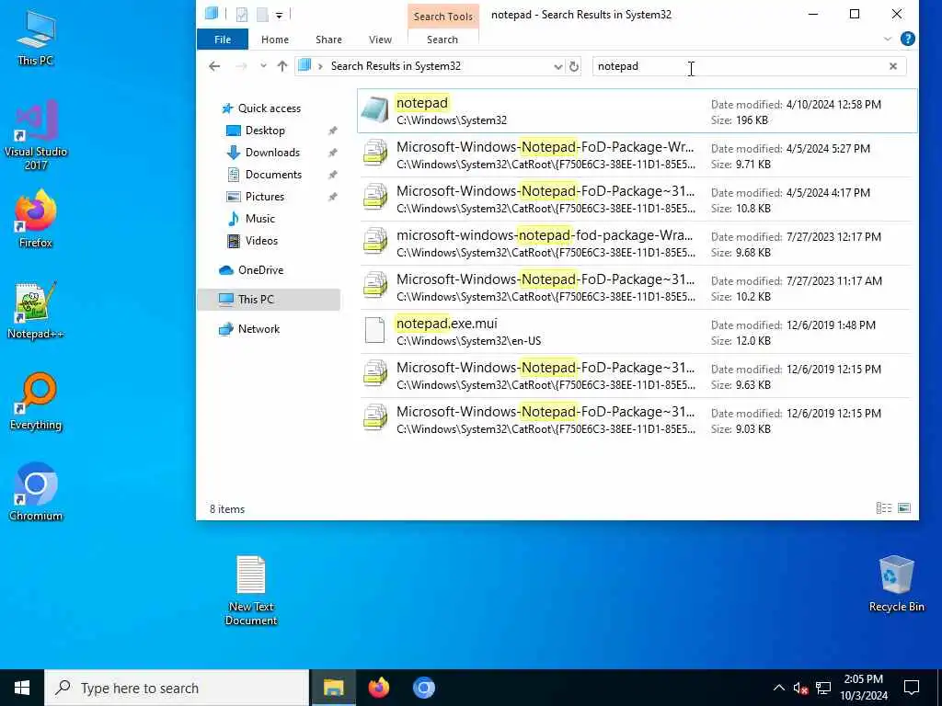Switch to the Share ribbon tab
This screenshot has height=706, width=942.
[x=328, y=39]
